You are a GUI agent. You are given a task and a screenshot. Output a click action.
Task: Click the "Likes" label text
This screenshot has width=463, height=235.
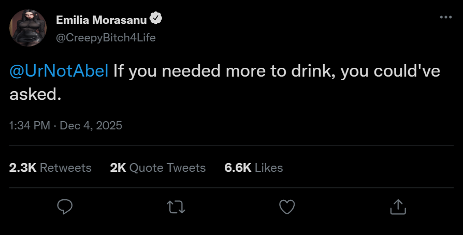pyautogui.click(x=269, y=168)
